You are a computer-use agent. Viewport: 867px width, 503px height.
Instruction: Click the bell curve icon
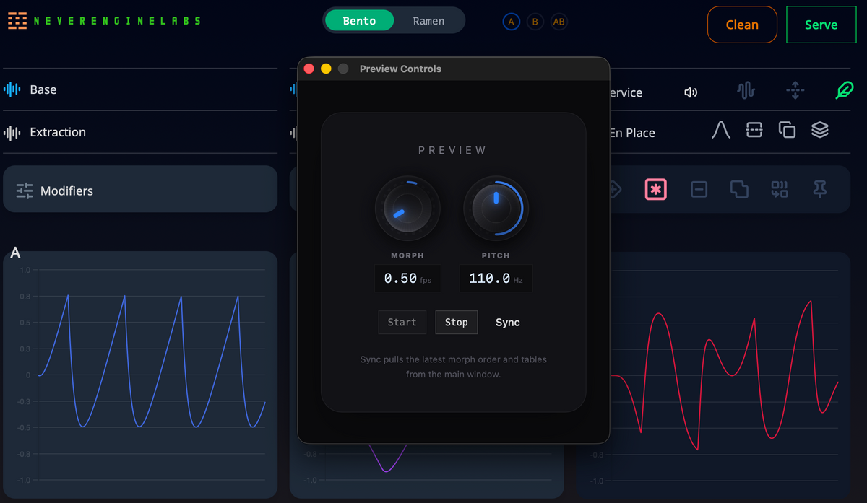point(721,131)
